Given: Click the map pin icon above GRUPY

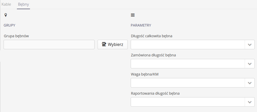Looking at the screenshot, I should 6,15.
